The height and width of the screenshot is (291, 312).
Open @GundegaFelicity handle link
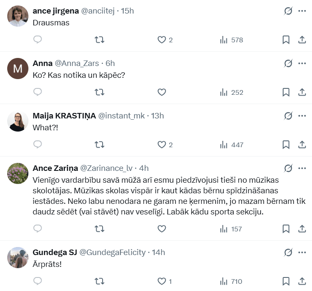[x=113, y=253]
